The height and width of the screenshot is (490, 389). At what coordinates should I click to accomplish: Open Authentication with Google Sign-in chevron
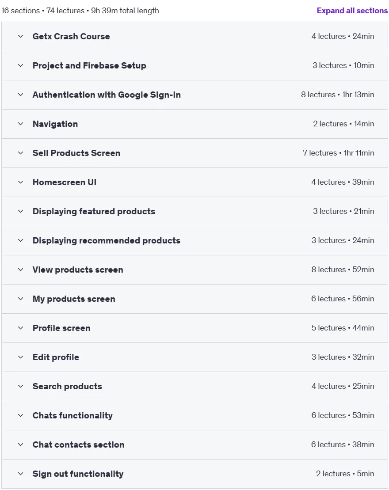click(21, 95)
